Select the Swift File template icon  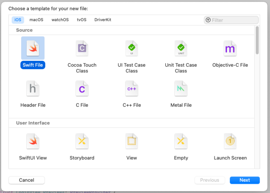pos(33,48)
